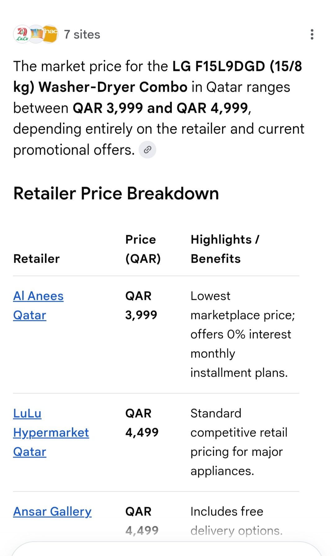
Task: Open the LuLu Hypermarket Qatar link
Action: point(51,432)
